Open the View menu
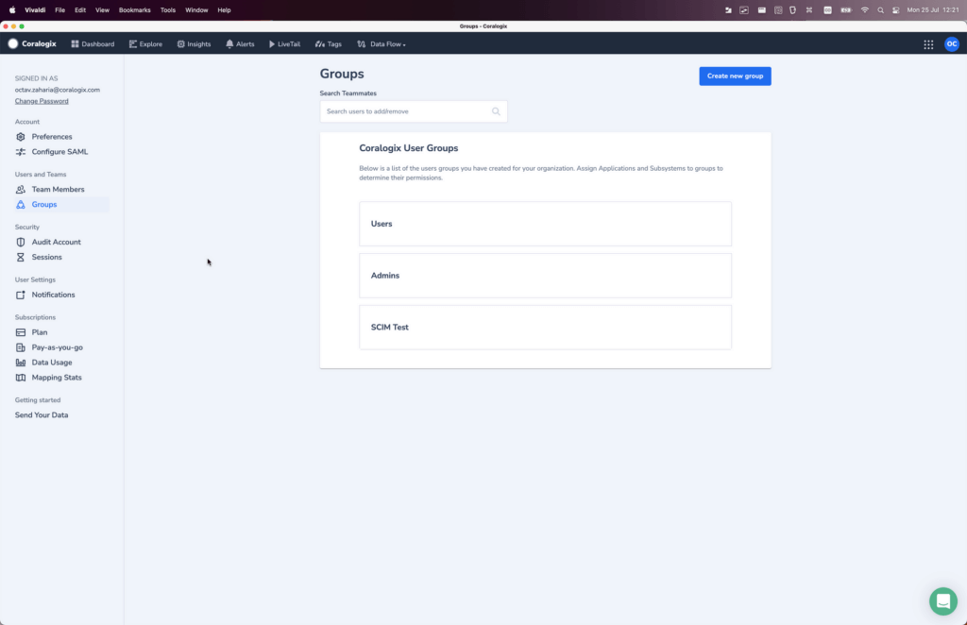Screen dimensions: 967x625 tap(102, 9)
